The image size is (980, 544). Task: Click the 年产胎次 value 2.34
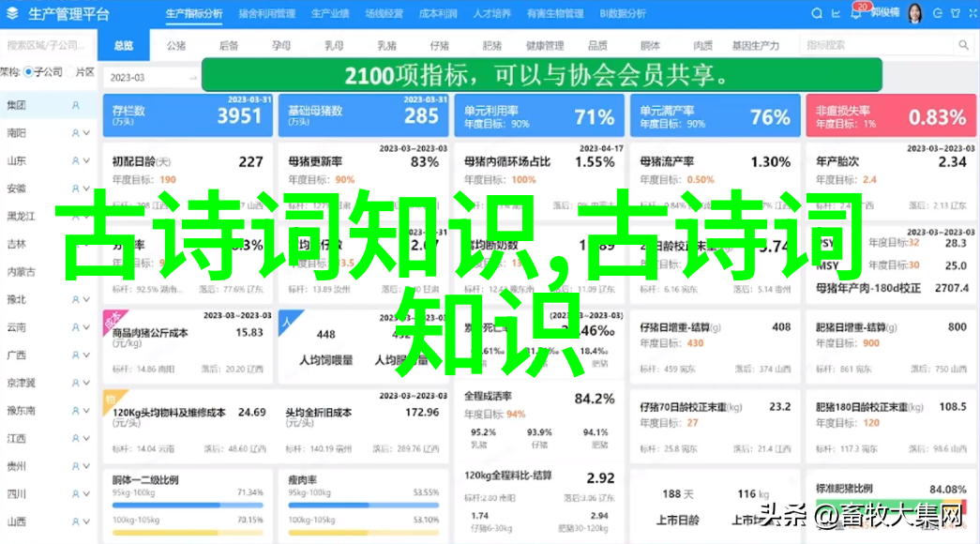point(953,162)
